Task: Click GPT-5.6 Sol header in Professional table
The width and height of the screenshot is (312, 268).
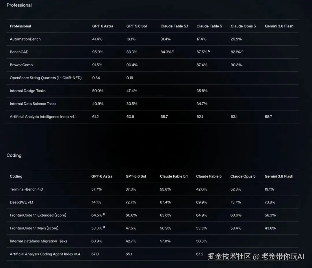Action: (136, 26)
